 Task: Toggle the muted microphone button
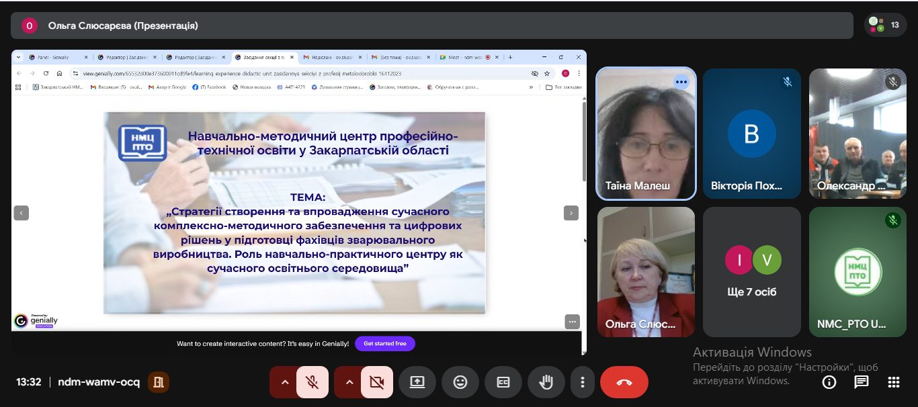point(312,382)
